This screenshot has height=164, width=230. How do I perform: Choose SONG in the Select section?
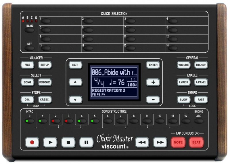(27, 82)
